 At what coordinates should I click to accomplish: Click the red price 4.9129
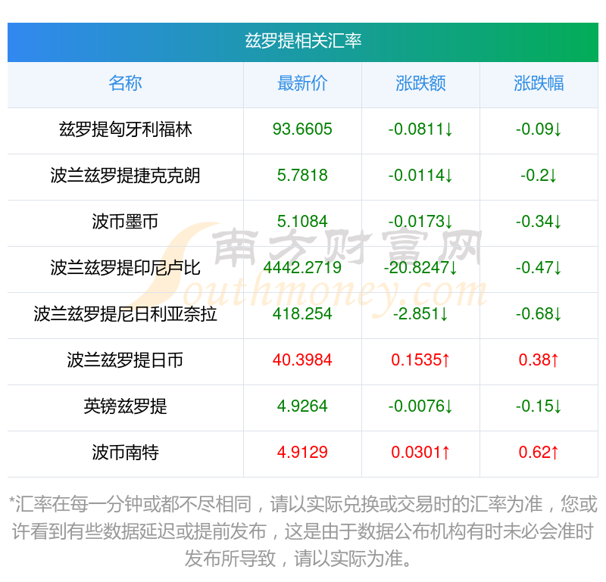302,453
